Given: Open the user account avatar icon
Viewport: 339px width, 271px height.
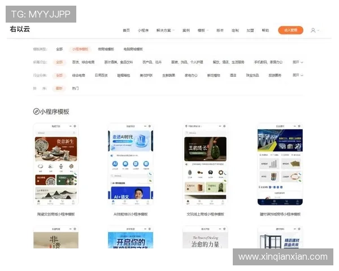Looking at the screenshot, I should [313, 30].
